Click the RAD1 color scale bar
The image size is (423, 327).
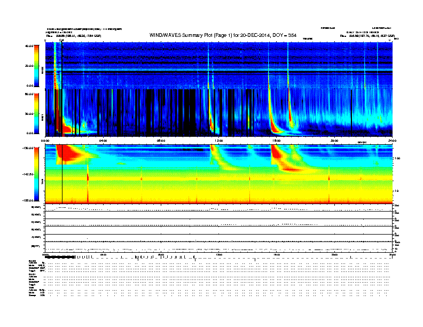tap(36, 114)
